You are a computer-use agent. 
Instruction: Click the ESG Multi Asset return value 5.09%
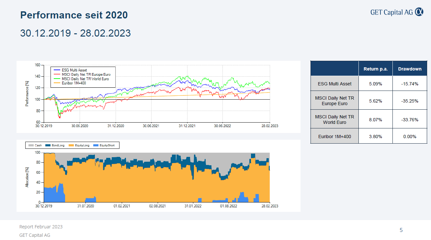click(375, 84)
